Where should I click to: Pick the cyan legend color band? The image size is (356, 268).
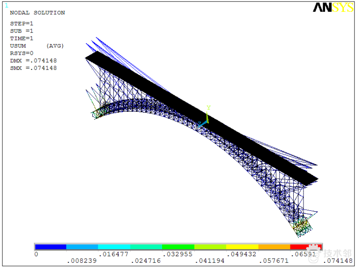[114, 246]
